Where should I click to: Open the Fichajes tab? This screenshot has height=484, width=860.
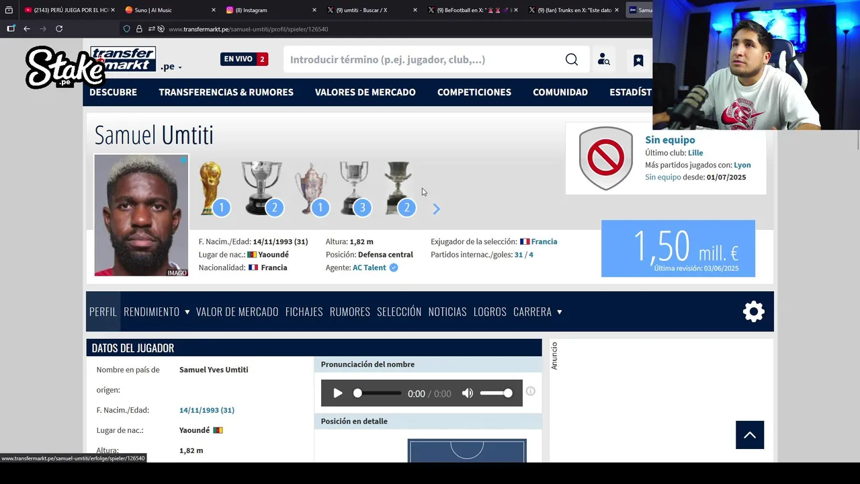coord(304,312)
